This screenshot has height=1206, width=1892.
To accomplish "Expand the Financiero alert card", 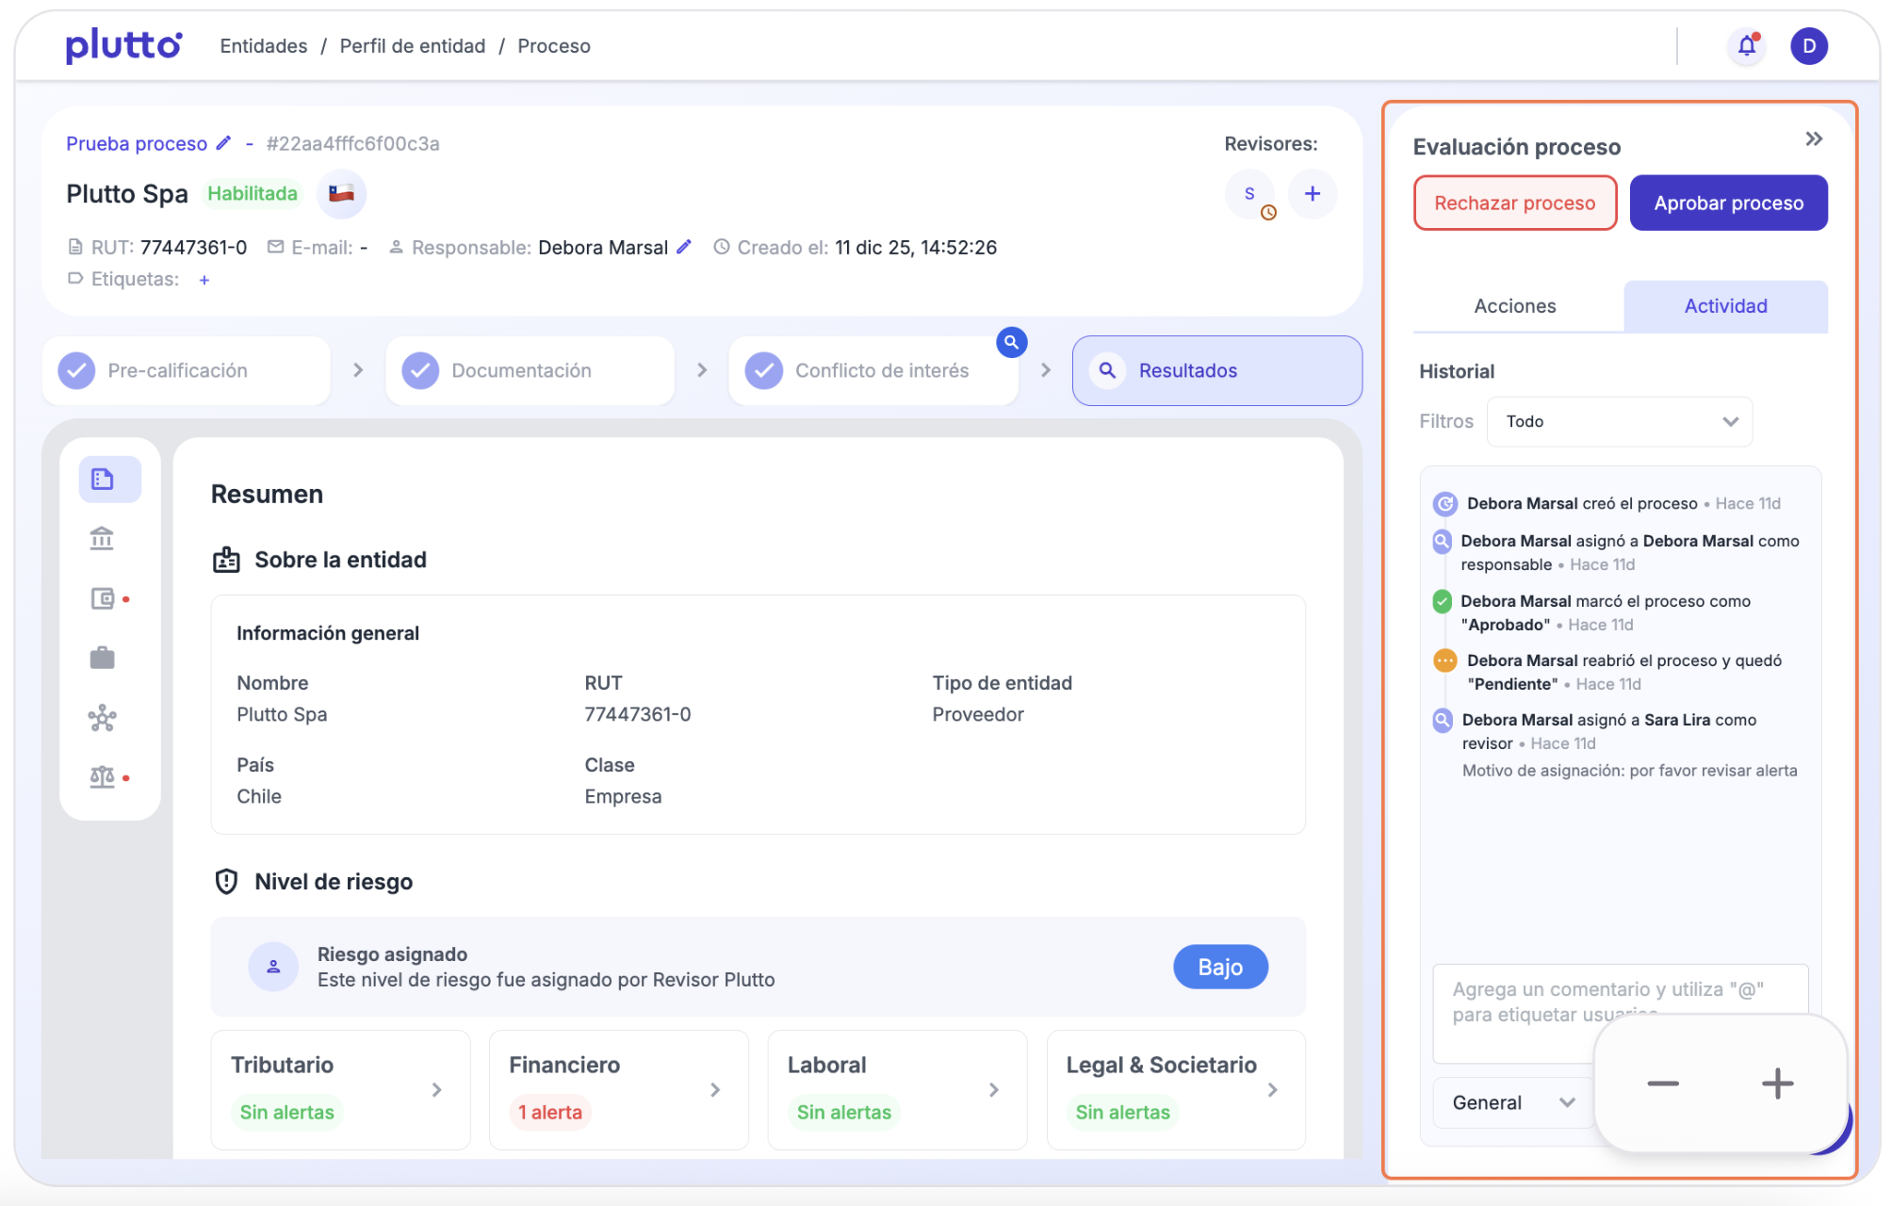I will 618,1089.
